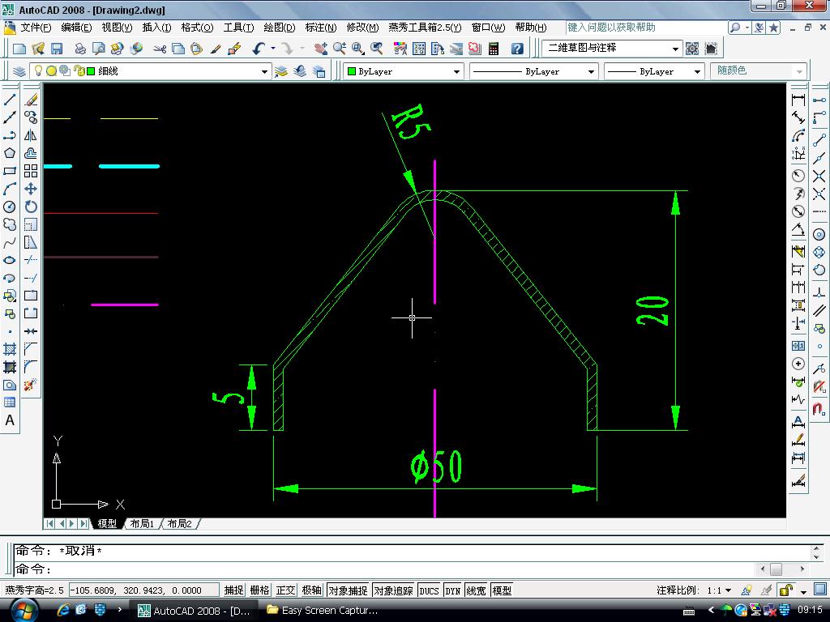830x622 pixels.
Task: Choose the Rotate tool
Action: 31,207
